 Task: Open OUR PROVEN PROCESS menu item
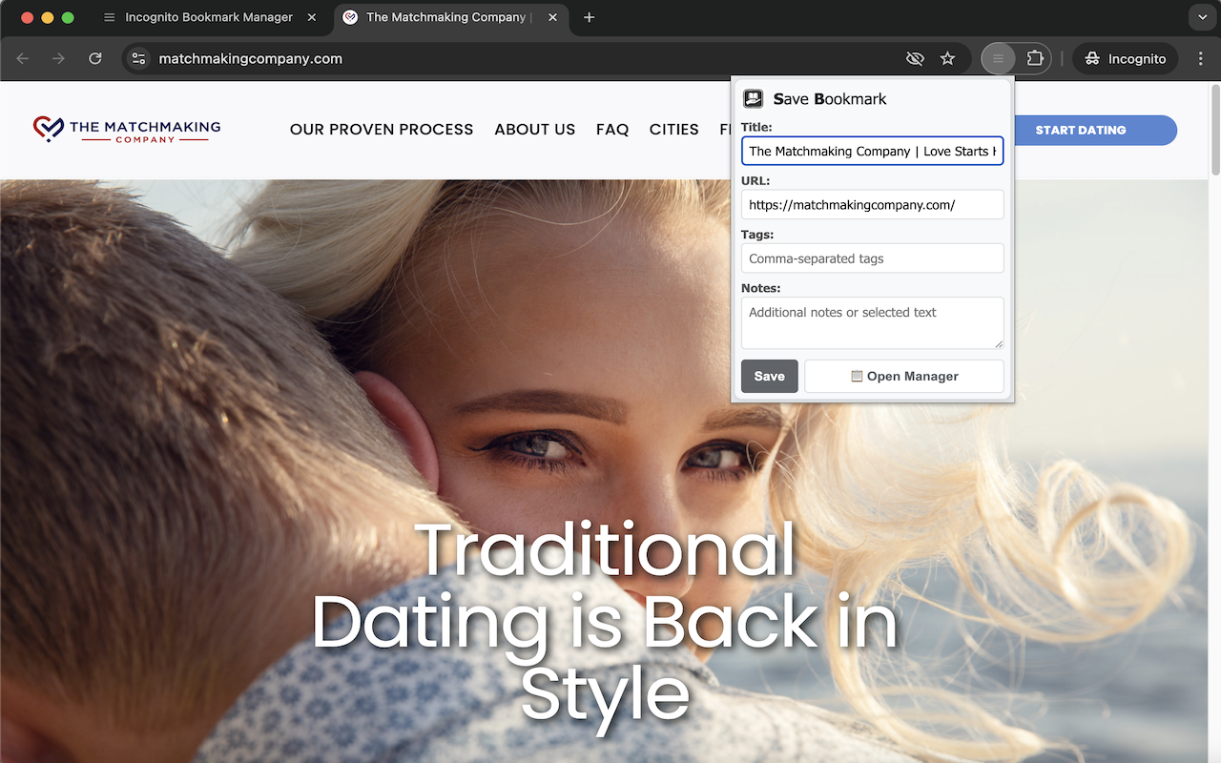(382, 130)
